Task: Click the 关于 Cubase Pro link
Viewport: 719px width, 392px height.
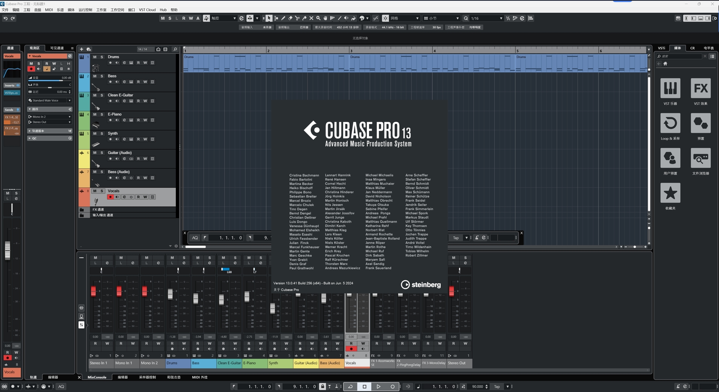Action: (x=286, y=290)
